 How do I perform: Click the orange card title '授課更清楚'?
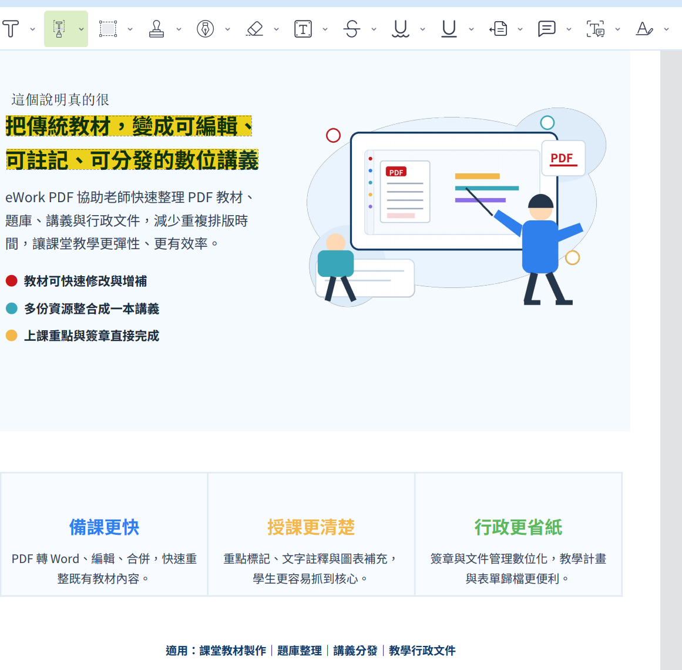[311, 527]
